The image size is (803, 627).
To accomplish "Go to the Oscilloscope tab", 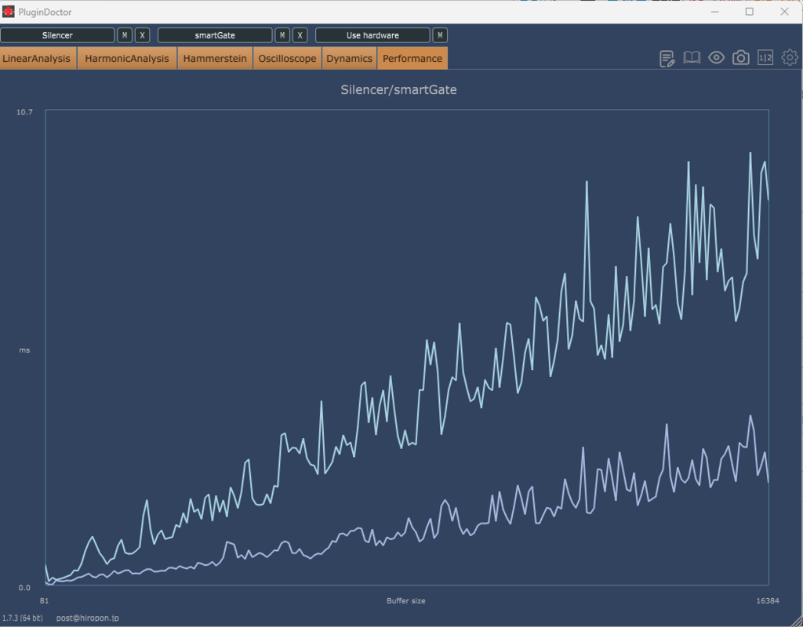I will (x=287, y=58).
